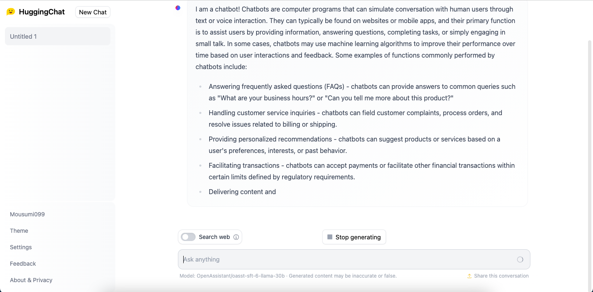Open the Theme menu item
The width and height of the screenshot is (593, 292).
(19, 231)
